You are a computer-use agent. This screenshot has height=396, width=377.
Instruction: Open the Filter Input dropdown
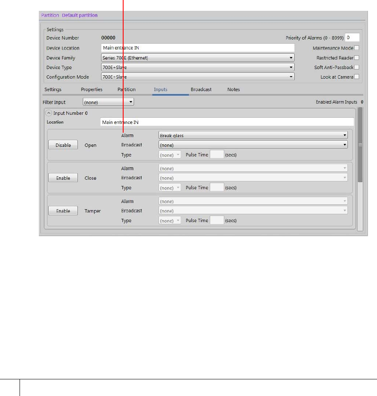pos(108,102)
